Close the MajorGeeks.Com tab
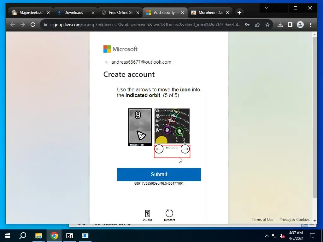 [x=48, y=13]
